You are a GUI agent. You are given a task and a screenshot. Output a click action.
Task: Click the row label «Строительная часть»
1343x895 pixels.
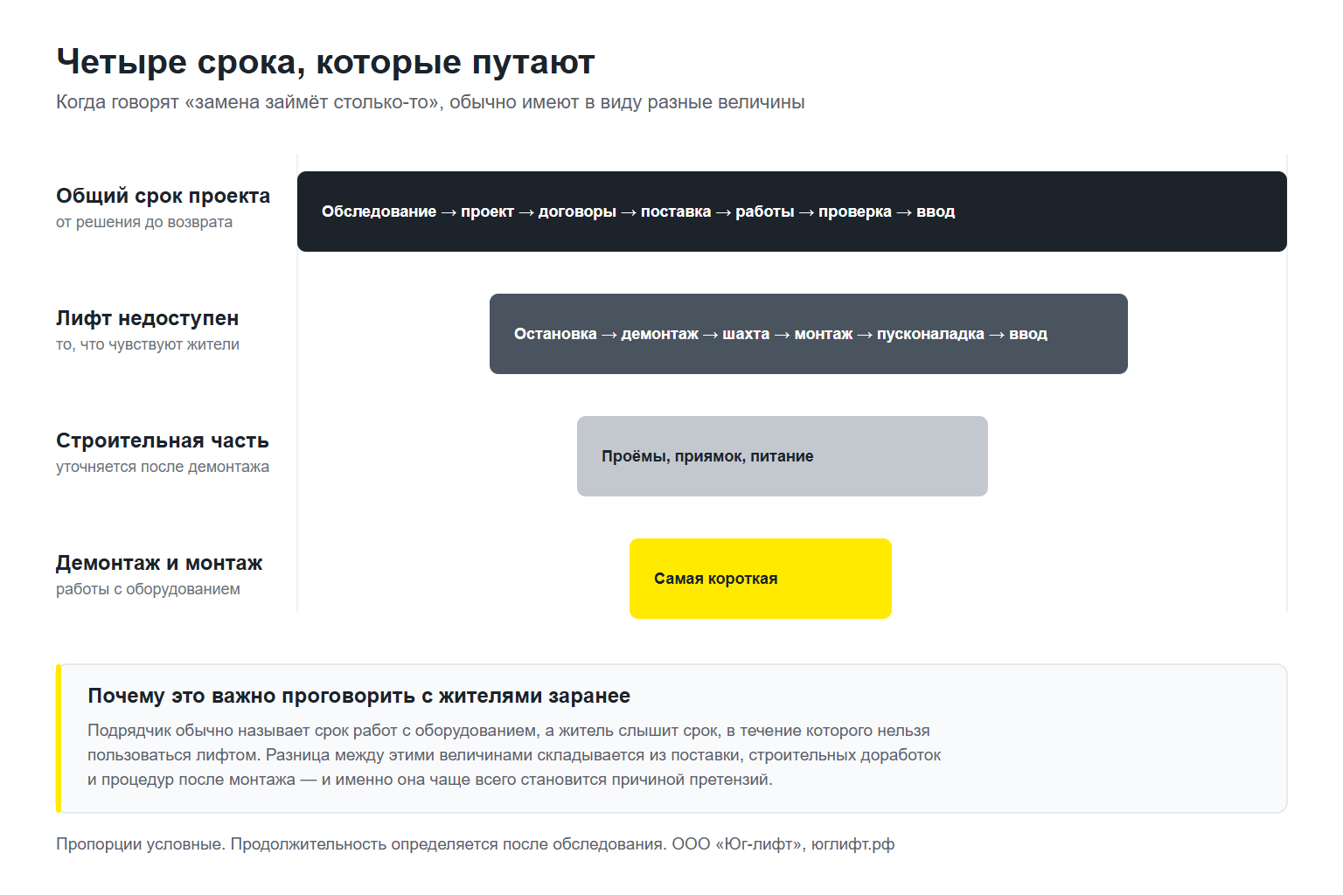pyautogui.click(x=163, y=441)
